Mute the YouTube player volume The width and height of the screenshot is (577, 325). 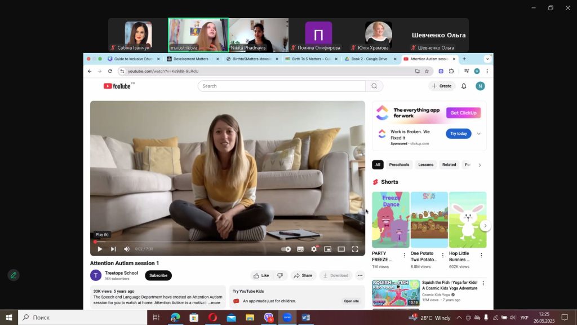(x=127, y=249)
